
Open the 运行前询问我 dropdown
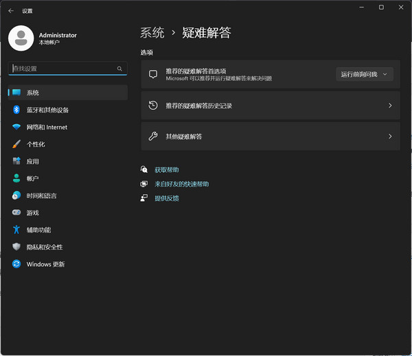coord(365,74)
